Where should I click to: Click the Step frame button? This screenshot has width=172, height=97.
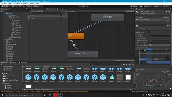(87, 6)
